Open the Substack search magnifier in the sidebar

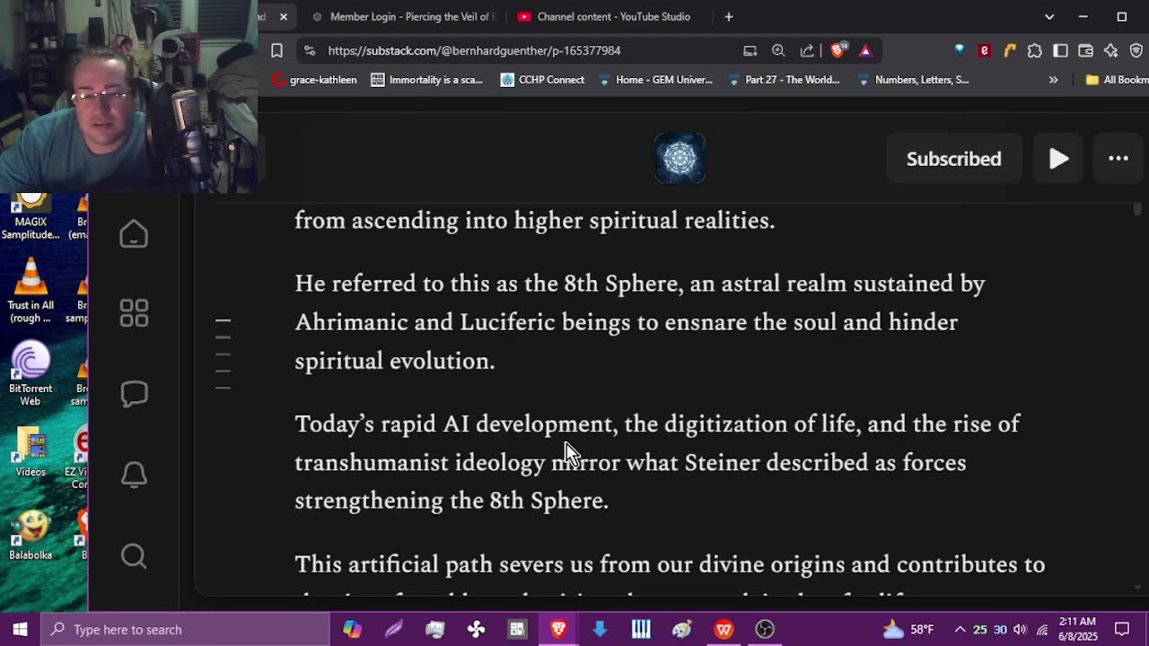click(x=134, y=556)
